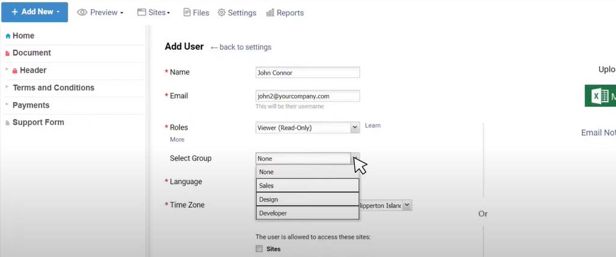Click the Email Not link on the right
The height and width of the screenshot is (257, 616).
click(599, 133)
